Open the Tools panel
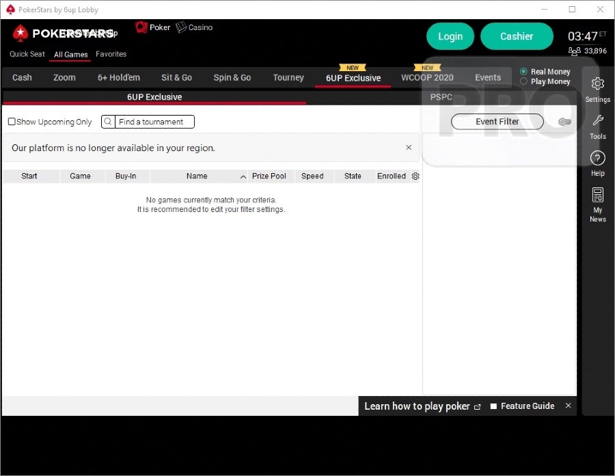Viewport: 615px width, 476px height. click(597, 127)
